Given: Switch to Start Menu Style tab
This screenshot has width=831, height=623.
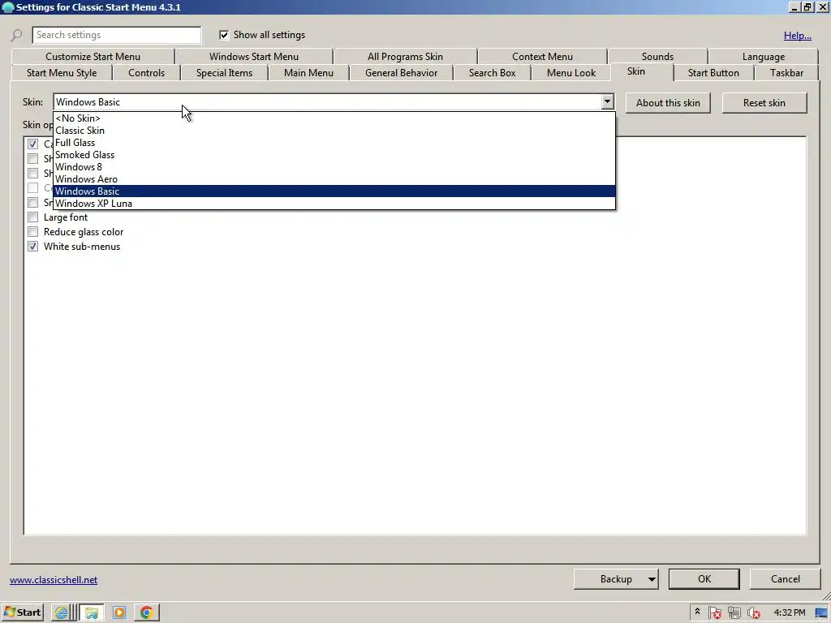Looking at the screenshot, I should pyautogui.click(x=62, y=73).
